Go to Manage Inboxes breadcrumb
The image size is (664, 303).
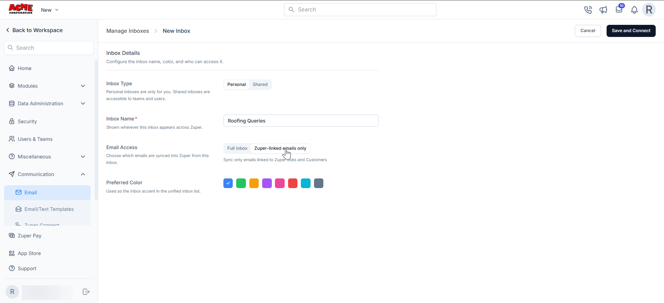(x=128, y=31)
